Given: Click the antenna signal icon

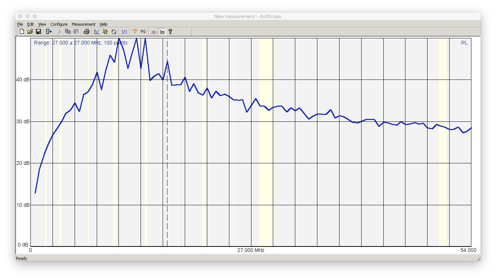Looking at the screenshot, I should [135, 32].
